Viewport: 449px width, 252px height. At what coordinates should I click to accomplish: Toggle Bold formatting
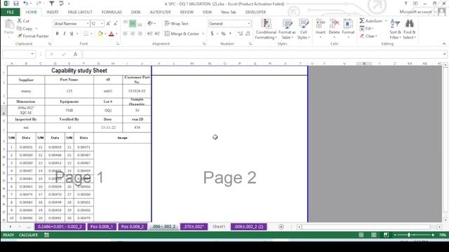point(58,34)
